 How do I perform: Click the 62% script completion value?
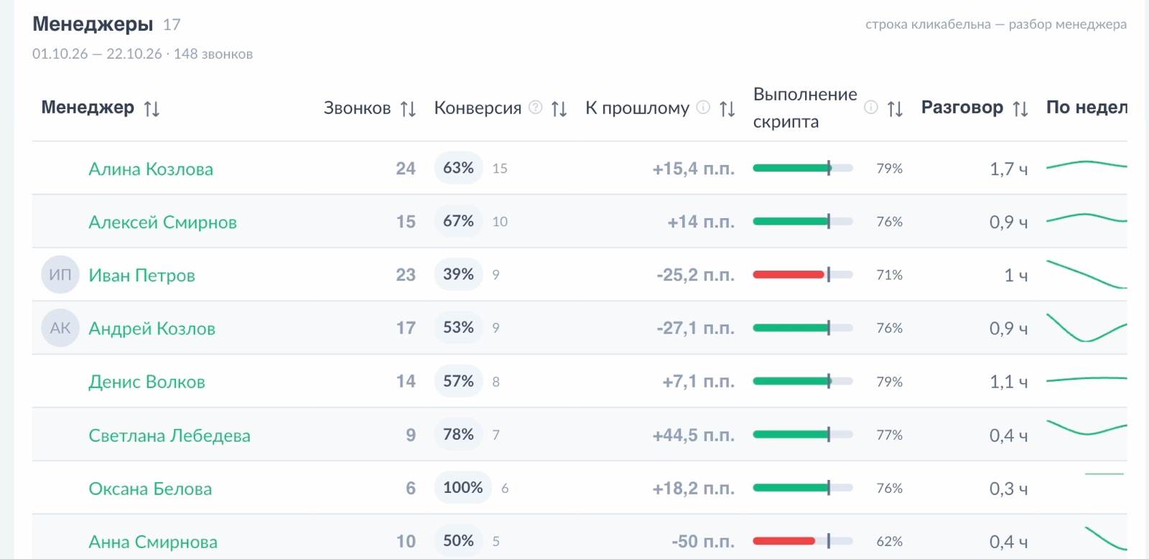889,541
